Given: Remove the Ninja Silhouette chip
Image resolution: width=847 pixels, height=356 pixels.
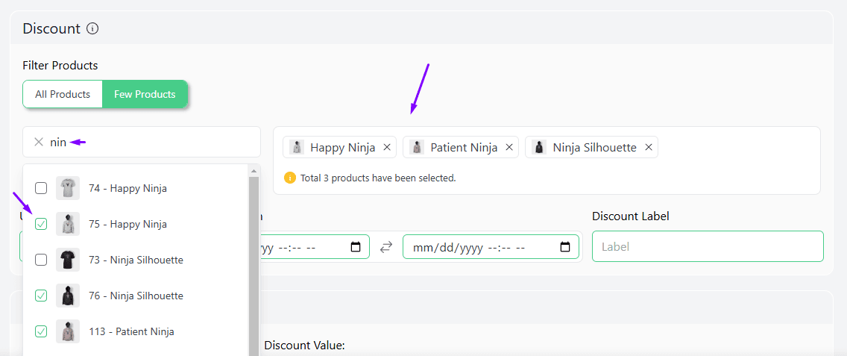Looking at the screenshot, I should pyautogui.click(x=649, y=147).
